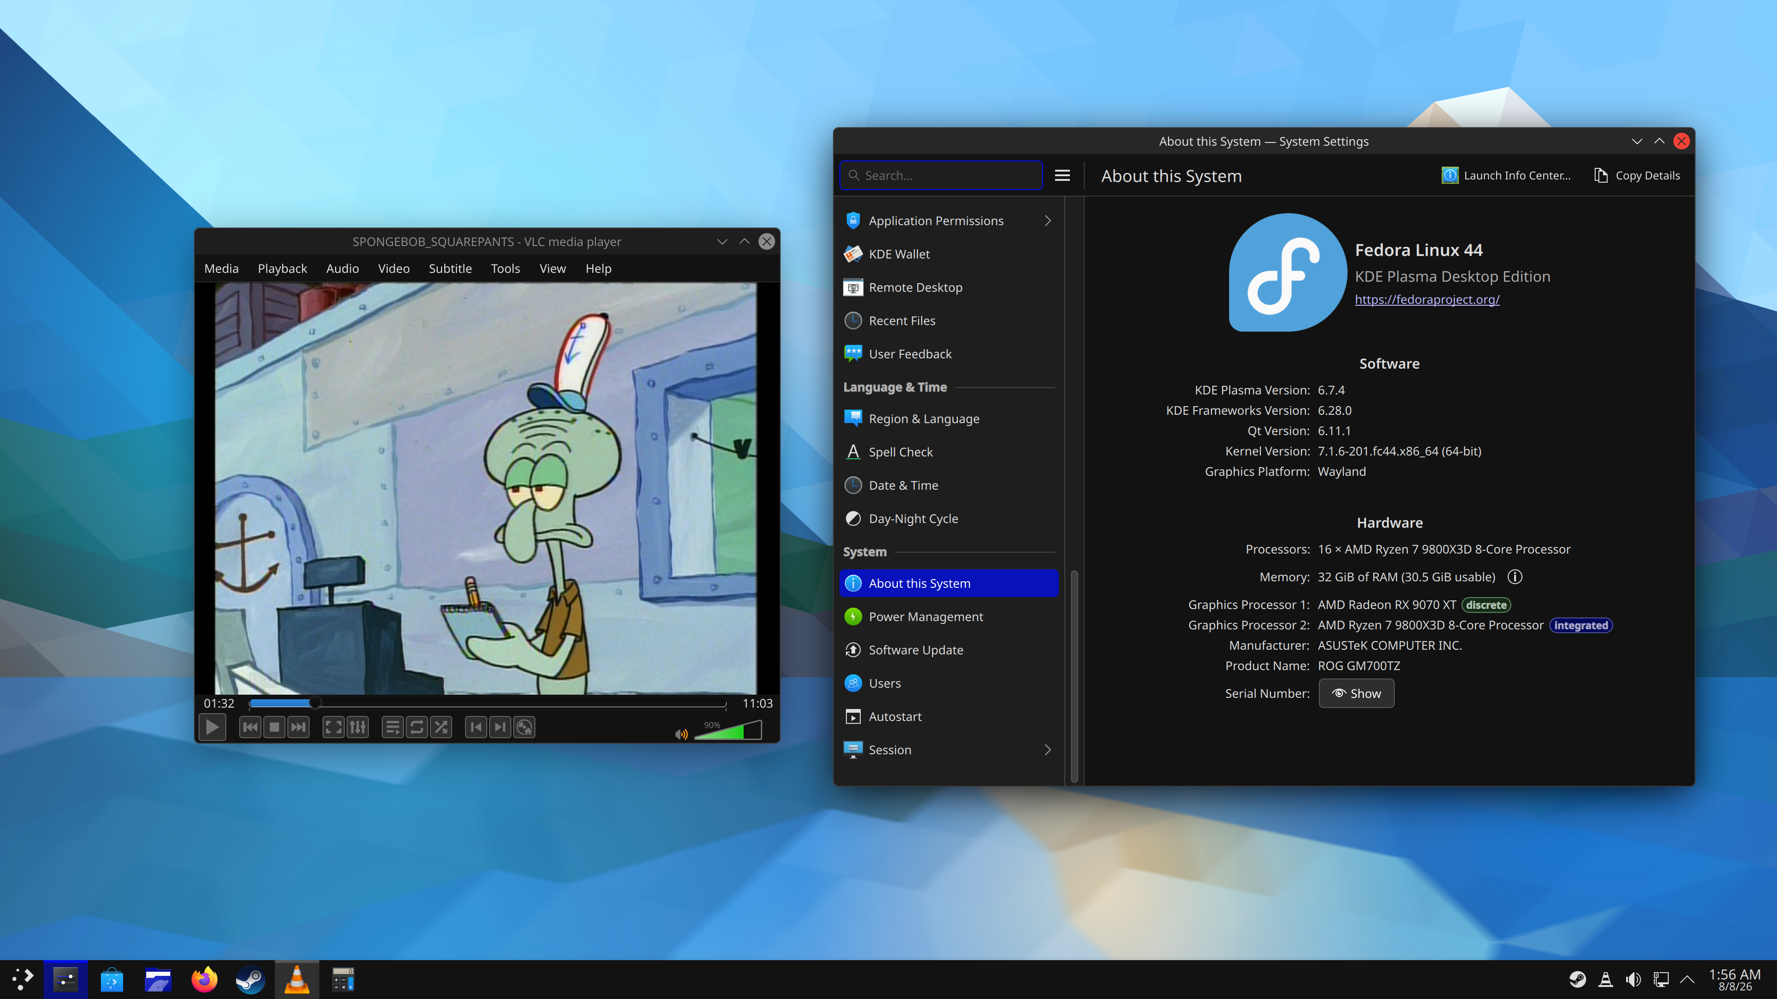The height and width of the screenshot is (999, 1777).
Task: Open Power Management settings
Action: 949,617
